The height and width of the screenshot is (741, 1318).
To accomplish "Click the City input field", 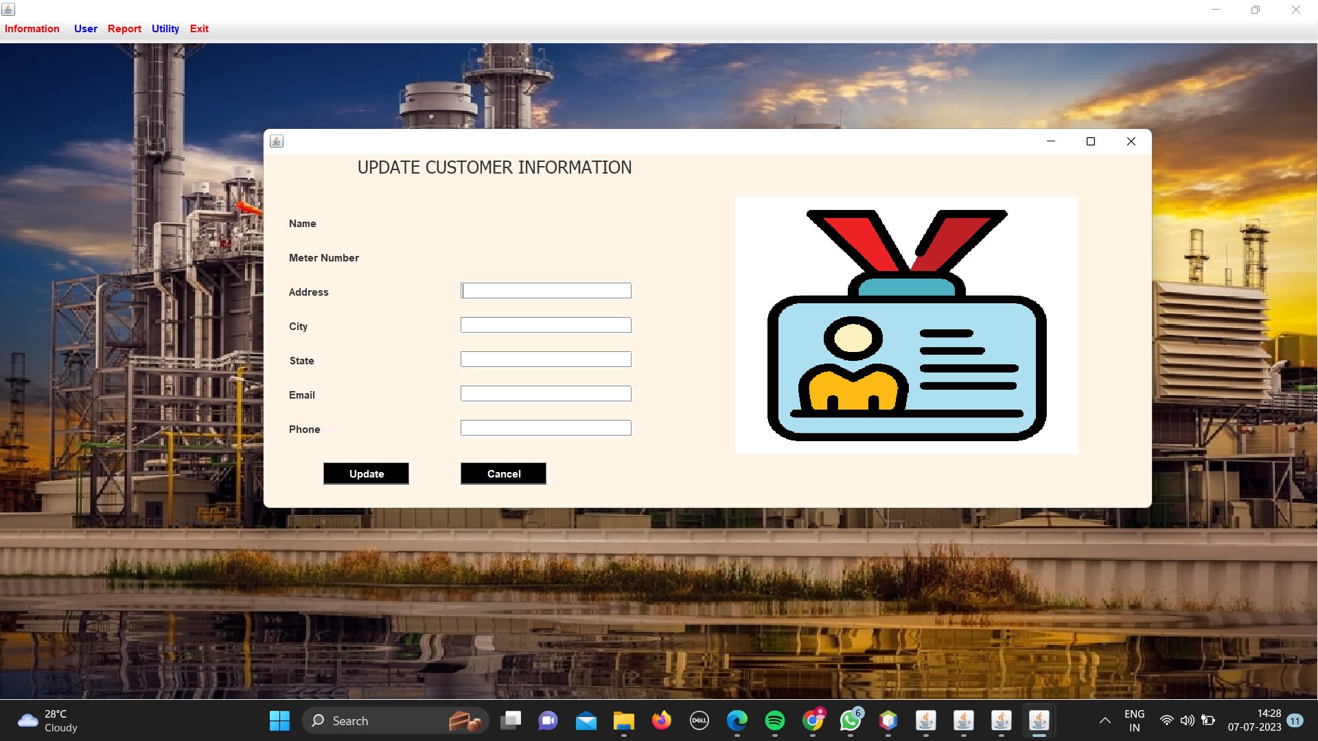I will click(x=546, y=325).
